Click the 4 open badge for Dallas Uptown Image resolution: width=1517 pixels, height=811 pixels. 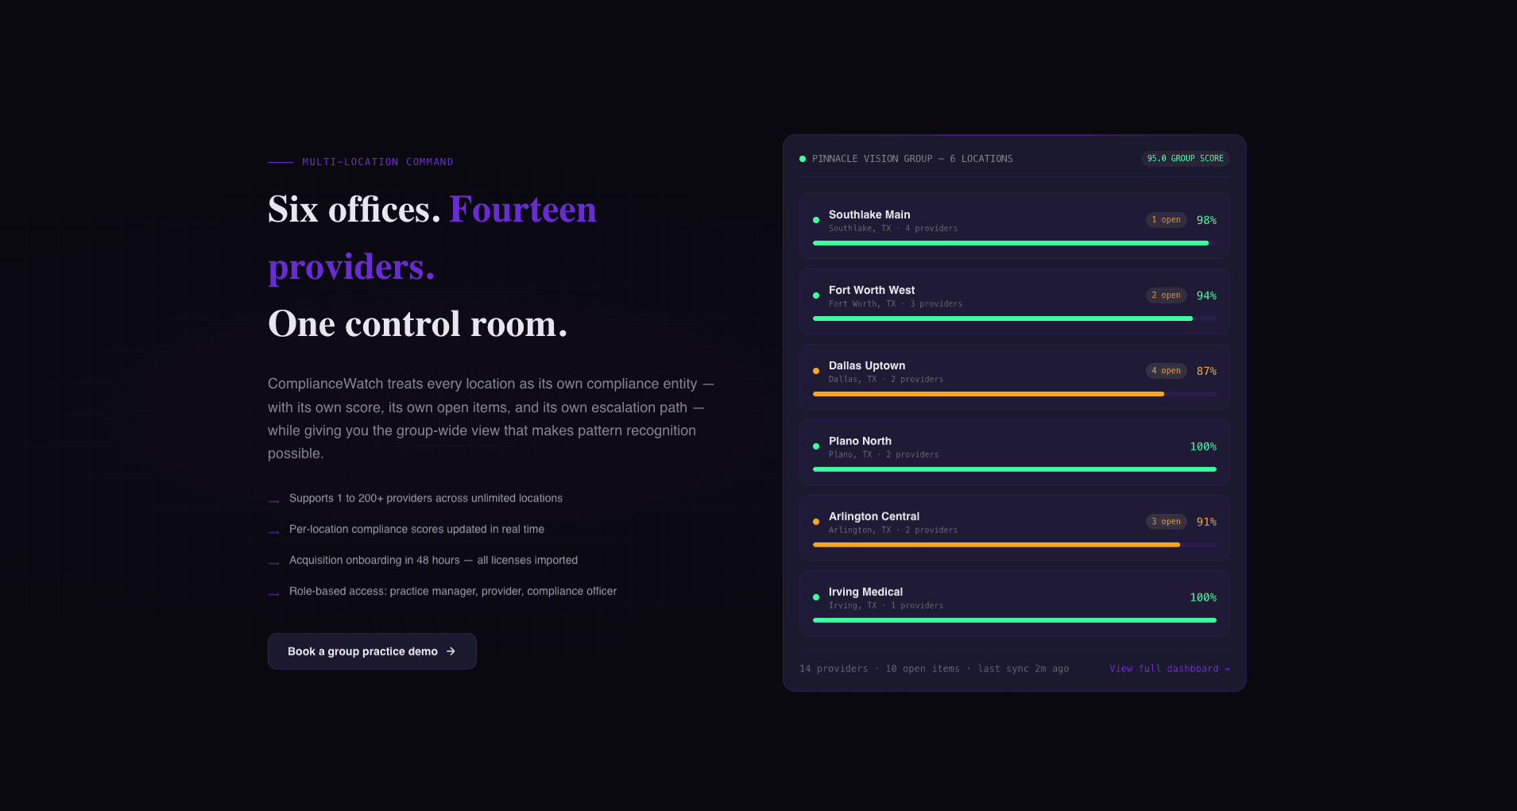(x=1166, y=371)
